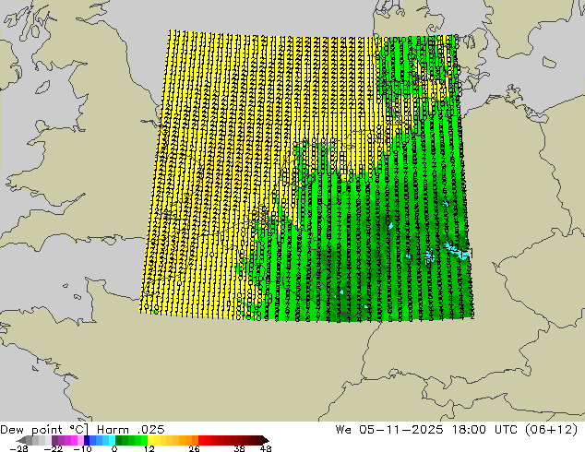Click the bright red legend swatch right of 26
Viewport: 585px width, 452px height.
tap(201, 440)
